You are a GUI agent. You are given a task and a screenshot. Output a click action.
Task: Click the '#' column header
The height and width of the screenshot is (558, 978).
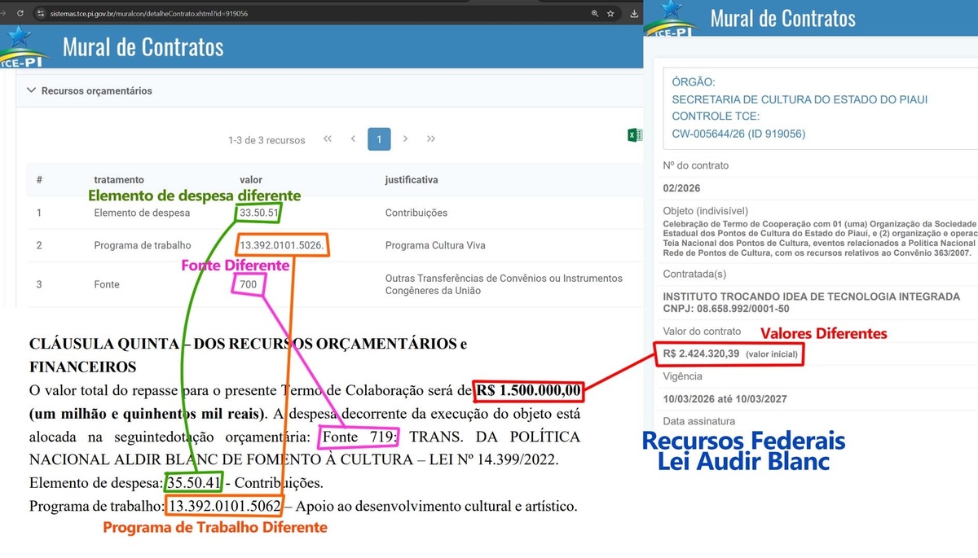pos(39,179)
